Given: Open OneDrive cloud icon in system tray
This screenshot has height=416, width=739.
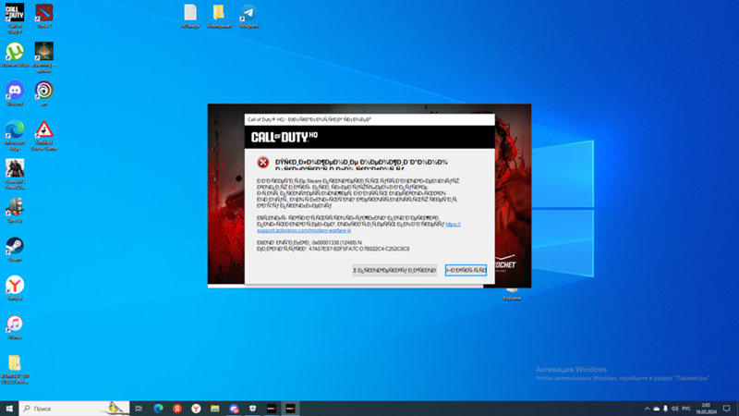Looking at the screenshot, I should pyautogui.click(x=657, y=409).
